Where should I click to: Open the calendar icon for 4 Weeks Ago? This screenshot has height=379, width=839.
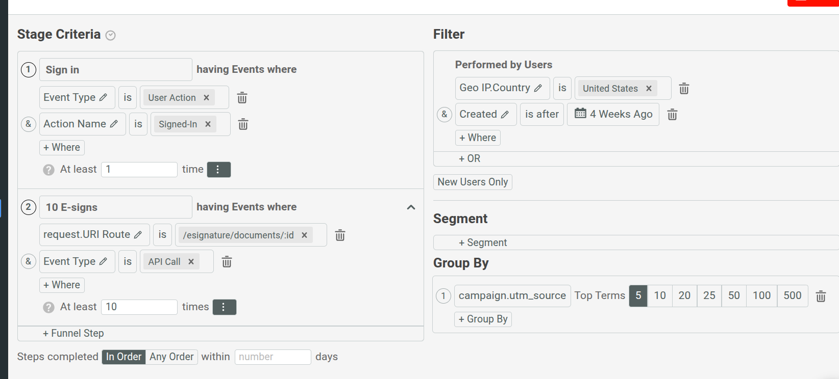point(580,113)
